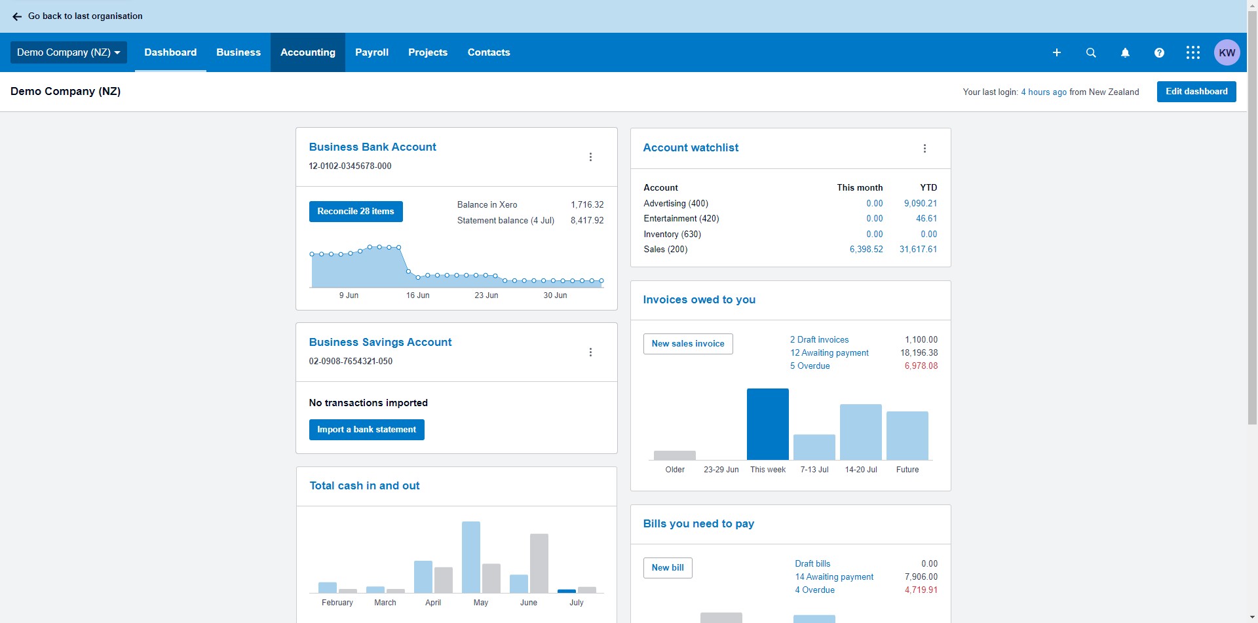Click the This week invoice bar
The height and width of the screenshot is (623, 1258).
click(767, 425)
